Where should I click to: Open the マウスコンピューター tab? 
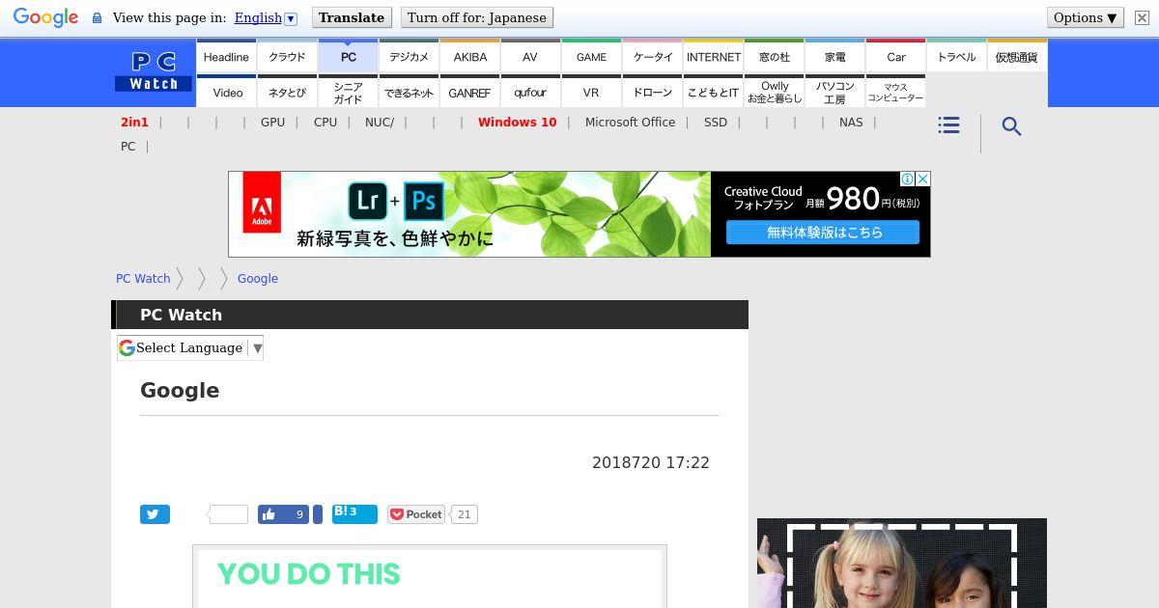pyautogui.click(x=895, y=92)
